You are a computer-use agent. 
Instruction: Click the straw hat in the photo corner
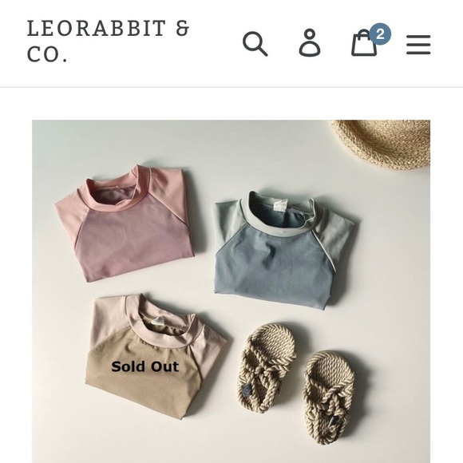[382, 144]
